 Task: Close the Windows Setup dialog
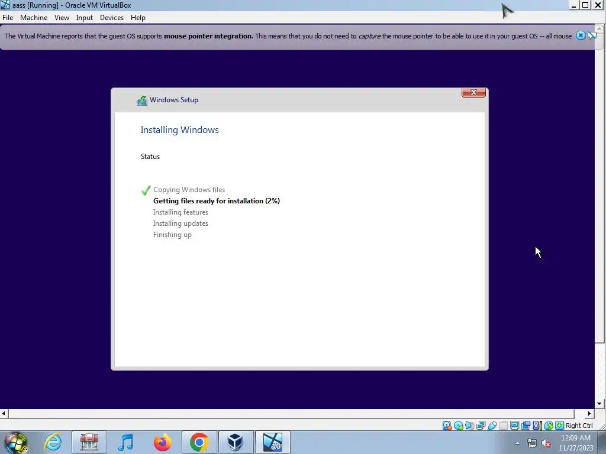point(473,92)
